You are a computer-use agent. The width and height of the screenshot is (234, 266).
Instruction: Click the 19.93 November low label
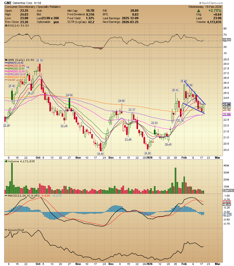pos(100,154)
